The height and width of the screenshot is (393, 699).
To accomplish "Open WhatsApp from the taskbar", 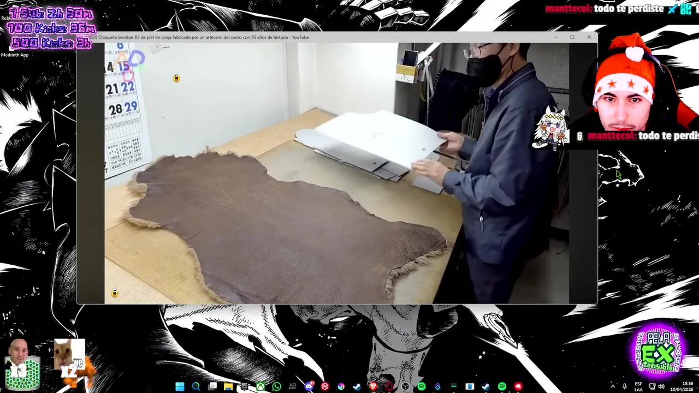I will point(276,386).
